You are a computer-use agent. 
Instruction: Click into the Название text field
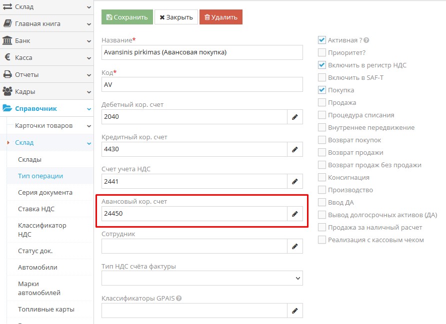[202, 52]
